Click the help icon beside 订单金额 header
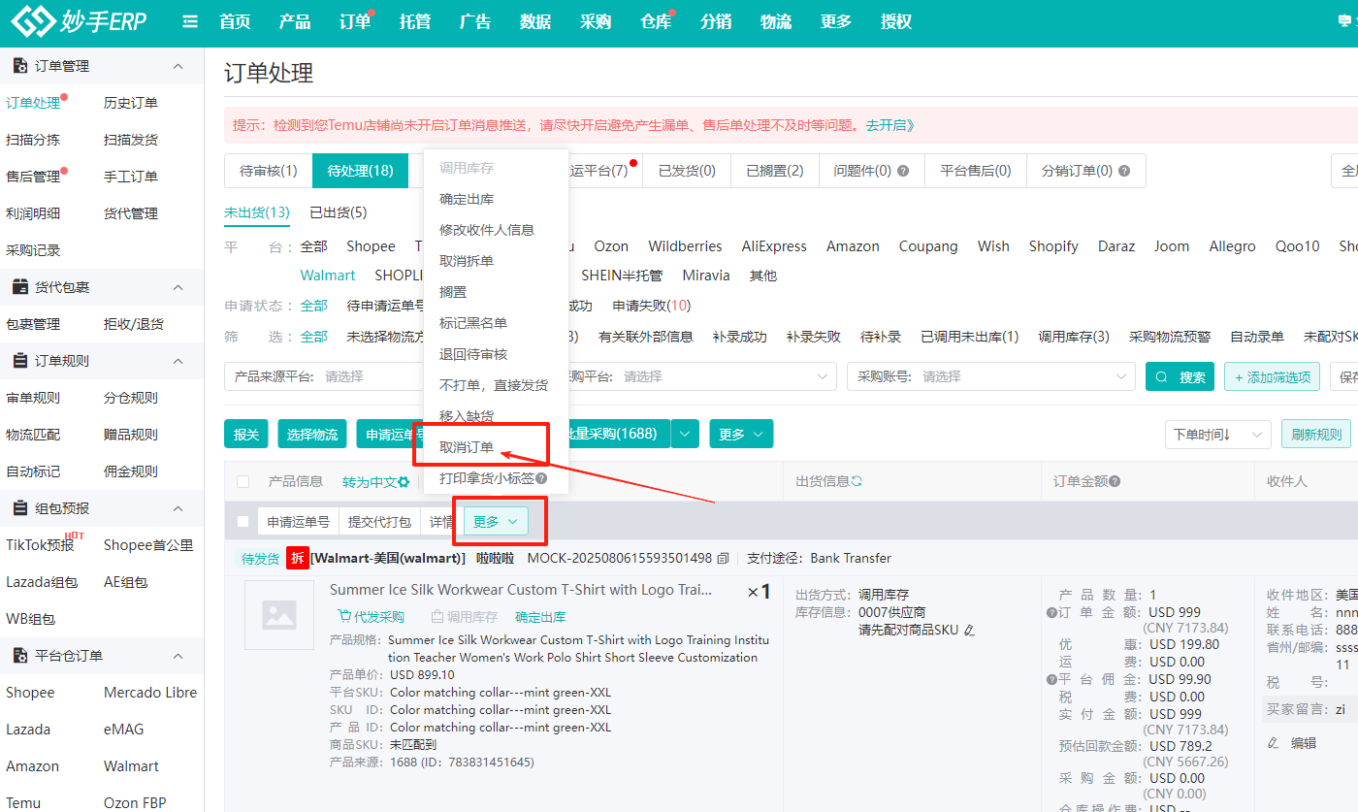The height and width of the screenshot is (812, 1358). 1115,481
